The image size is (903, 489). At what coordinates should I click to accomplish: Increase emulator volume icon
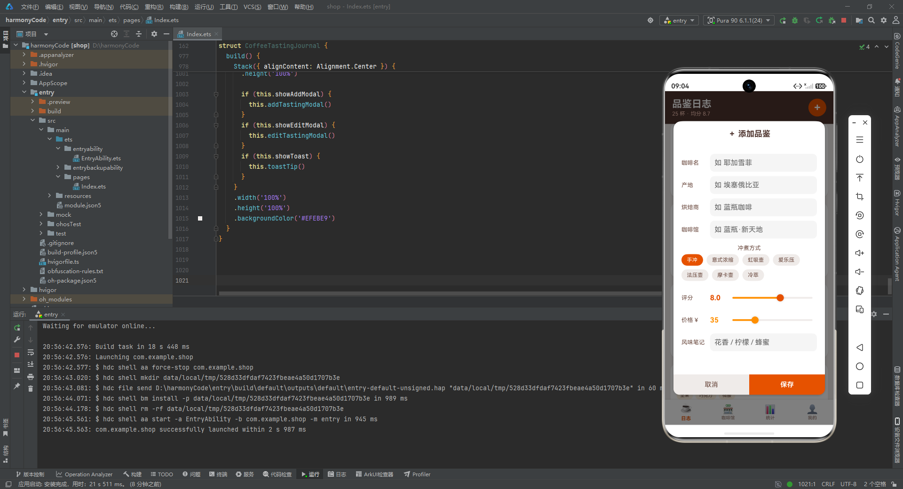(860, 253)
